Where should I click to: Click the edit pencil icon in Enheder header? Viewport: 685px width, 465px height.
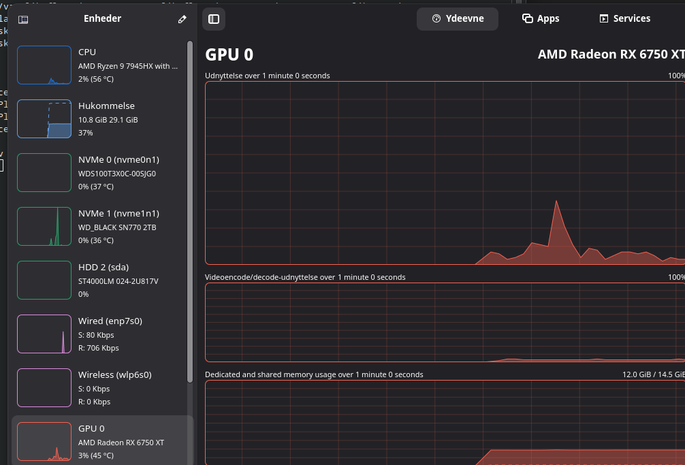[x=182, y=20]
